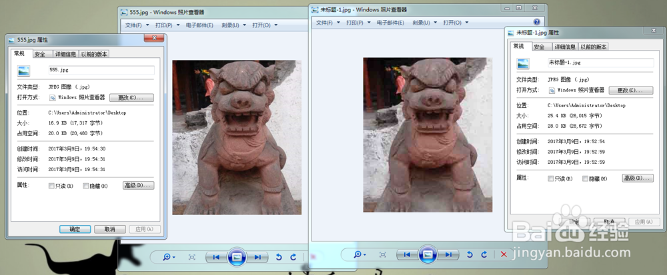Click actual size icon in 555.jpg viewer
Image resolution: width=667 pixels, height=275 pixels.
pyautogui.click(x=192, y=257)
